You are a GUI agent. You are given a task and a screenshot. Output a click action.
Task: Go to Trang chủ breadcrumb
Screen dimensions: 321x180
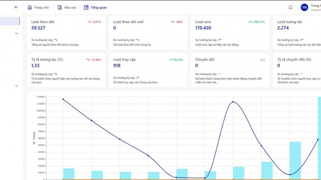41,8
